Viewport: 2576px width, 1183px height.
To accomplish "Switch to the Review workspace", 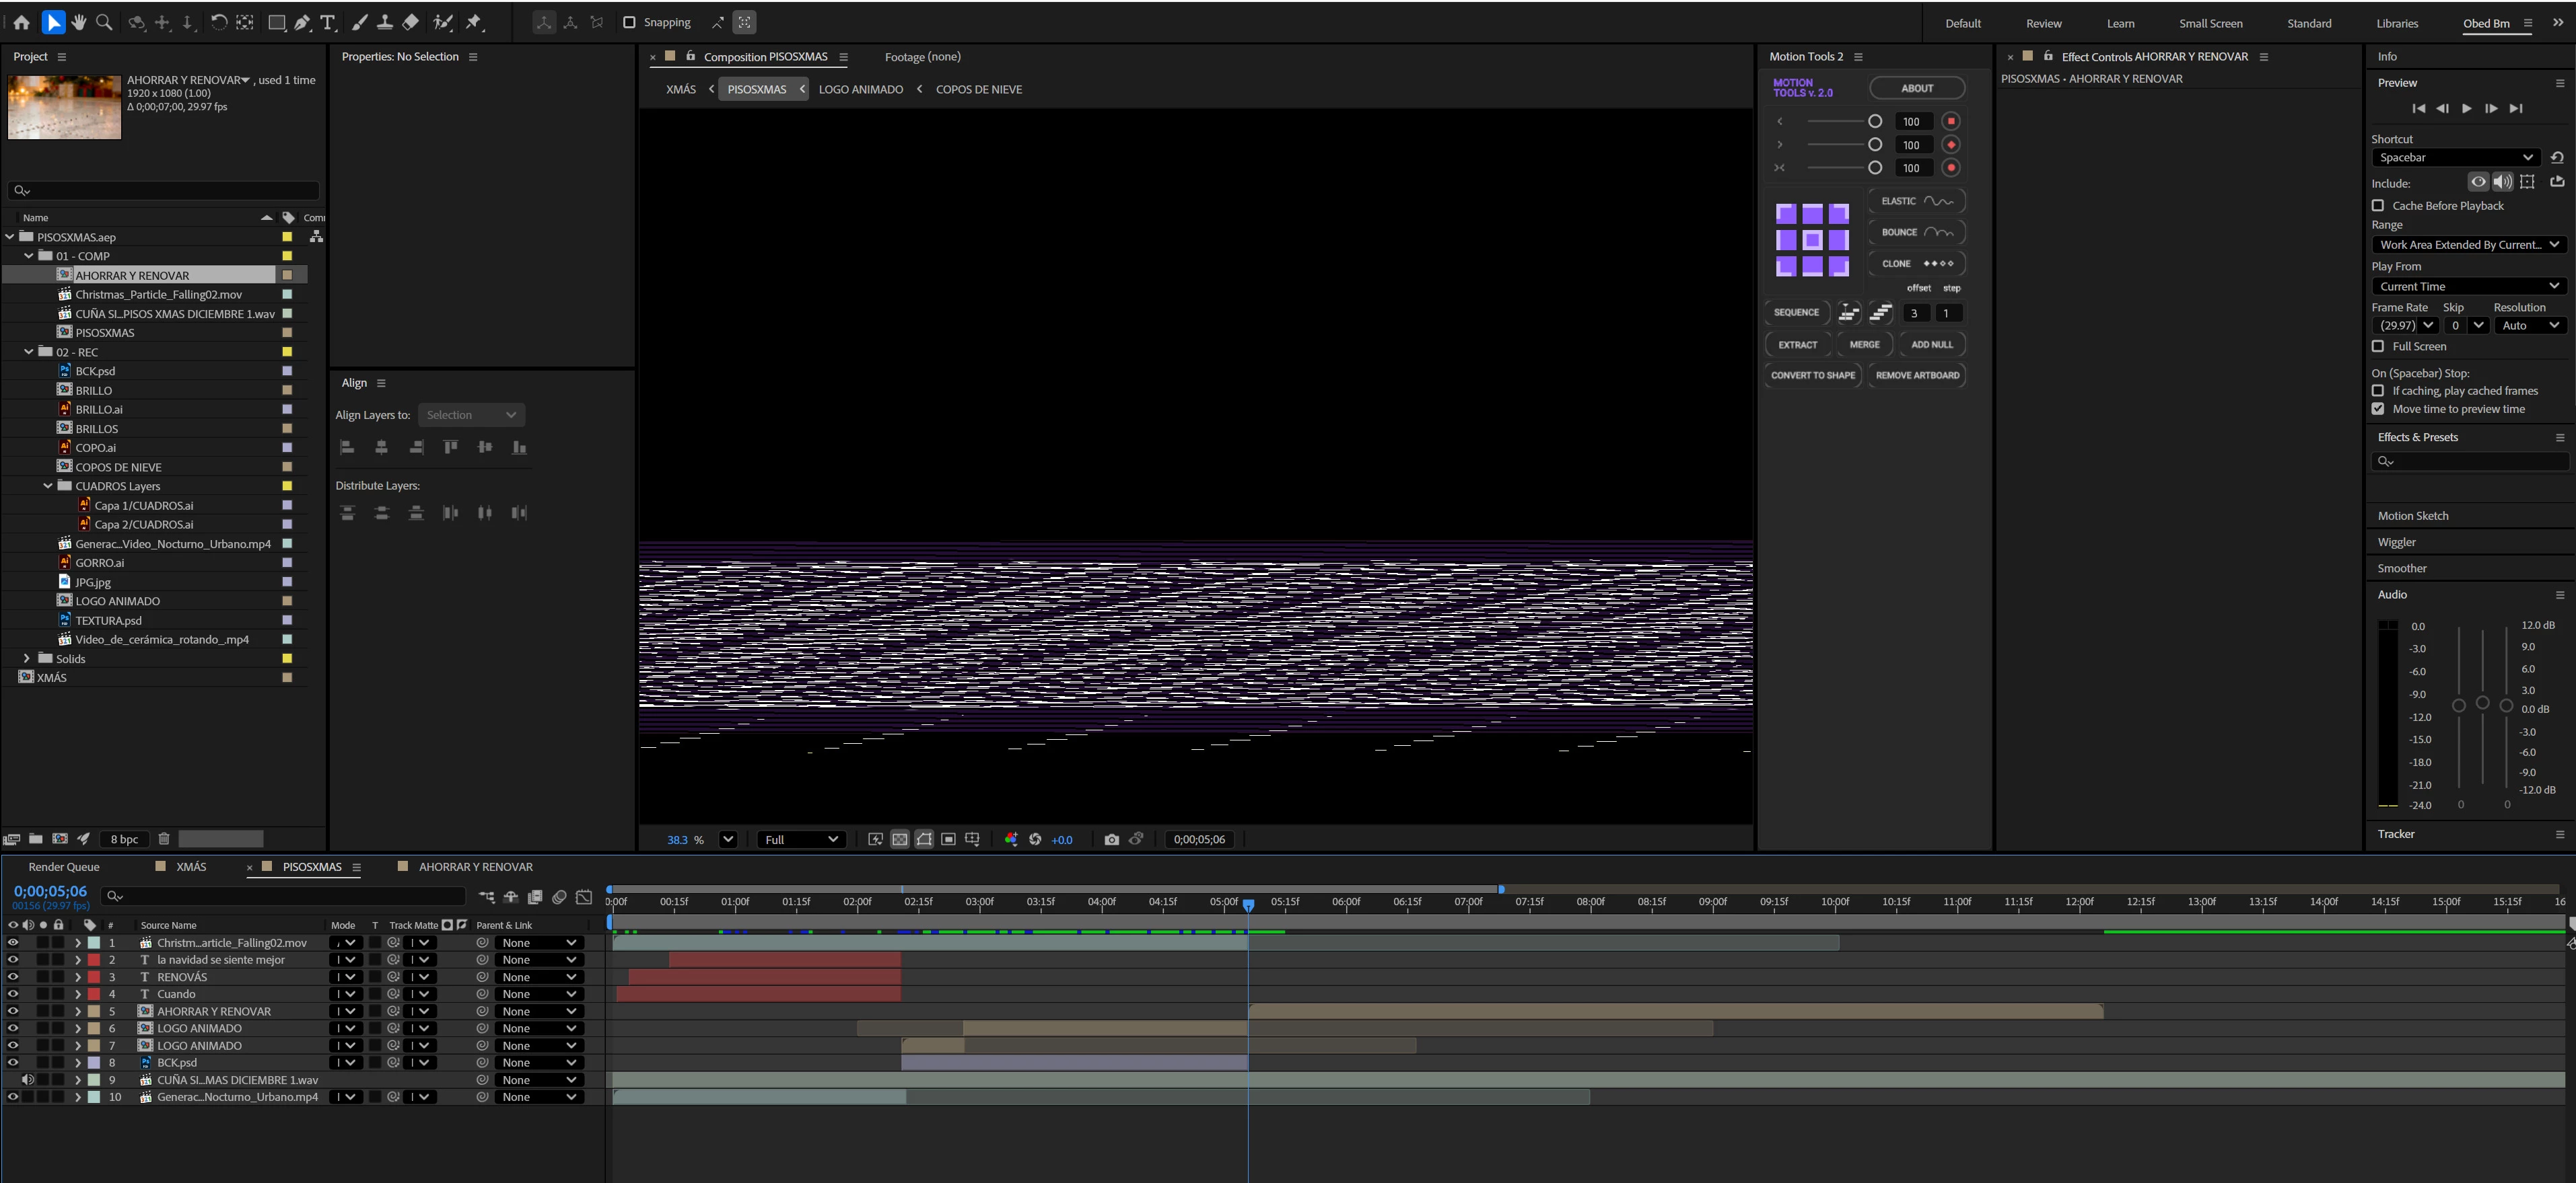I will (2043, 23).
